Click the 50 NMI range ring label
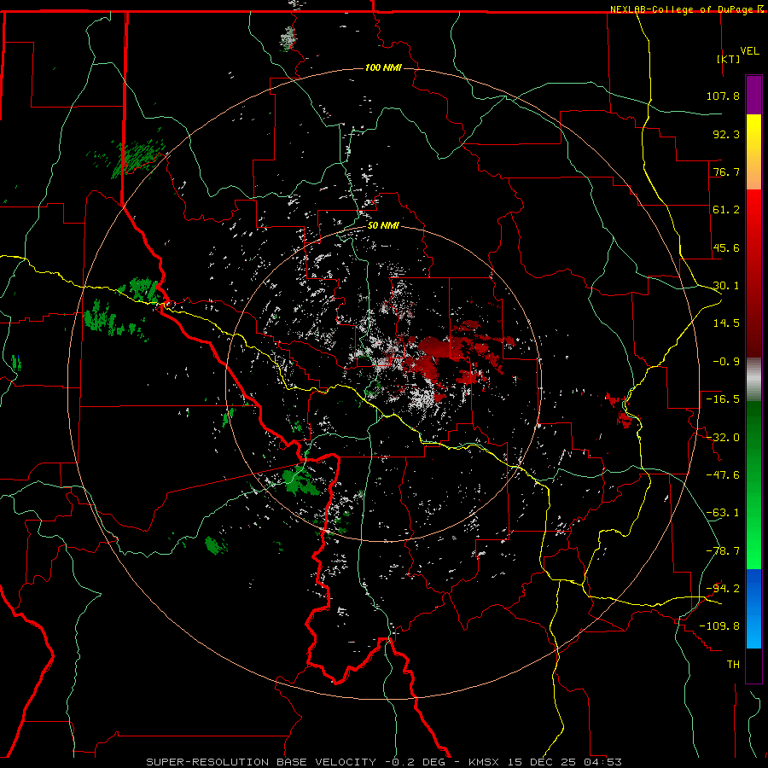The width and height of the screenshot is (768, 768). click(x=383, y=226)
